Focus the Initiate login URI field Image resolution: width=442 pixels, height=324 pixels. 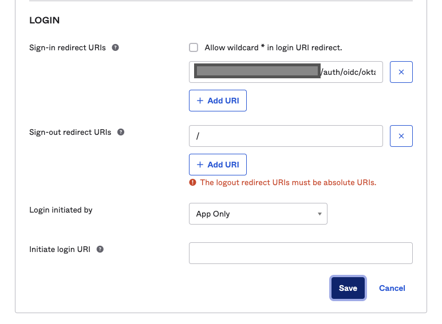(x=301, y=253)
